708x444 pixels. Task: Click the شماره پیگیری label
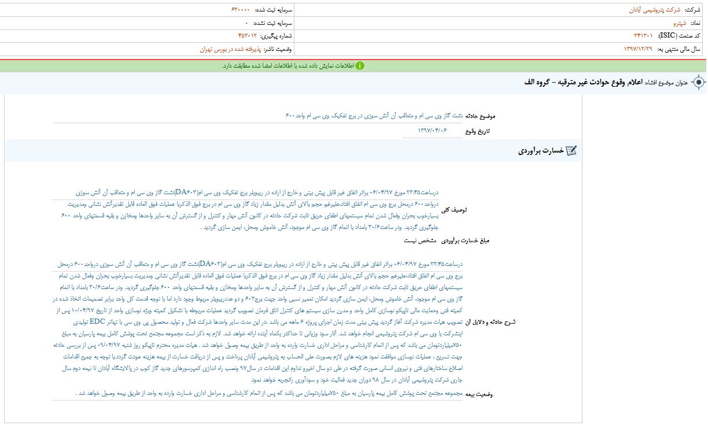tap(277, 36)
